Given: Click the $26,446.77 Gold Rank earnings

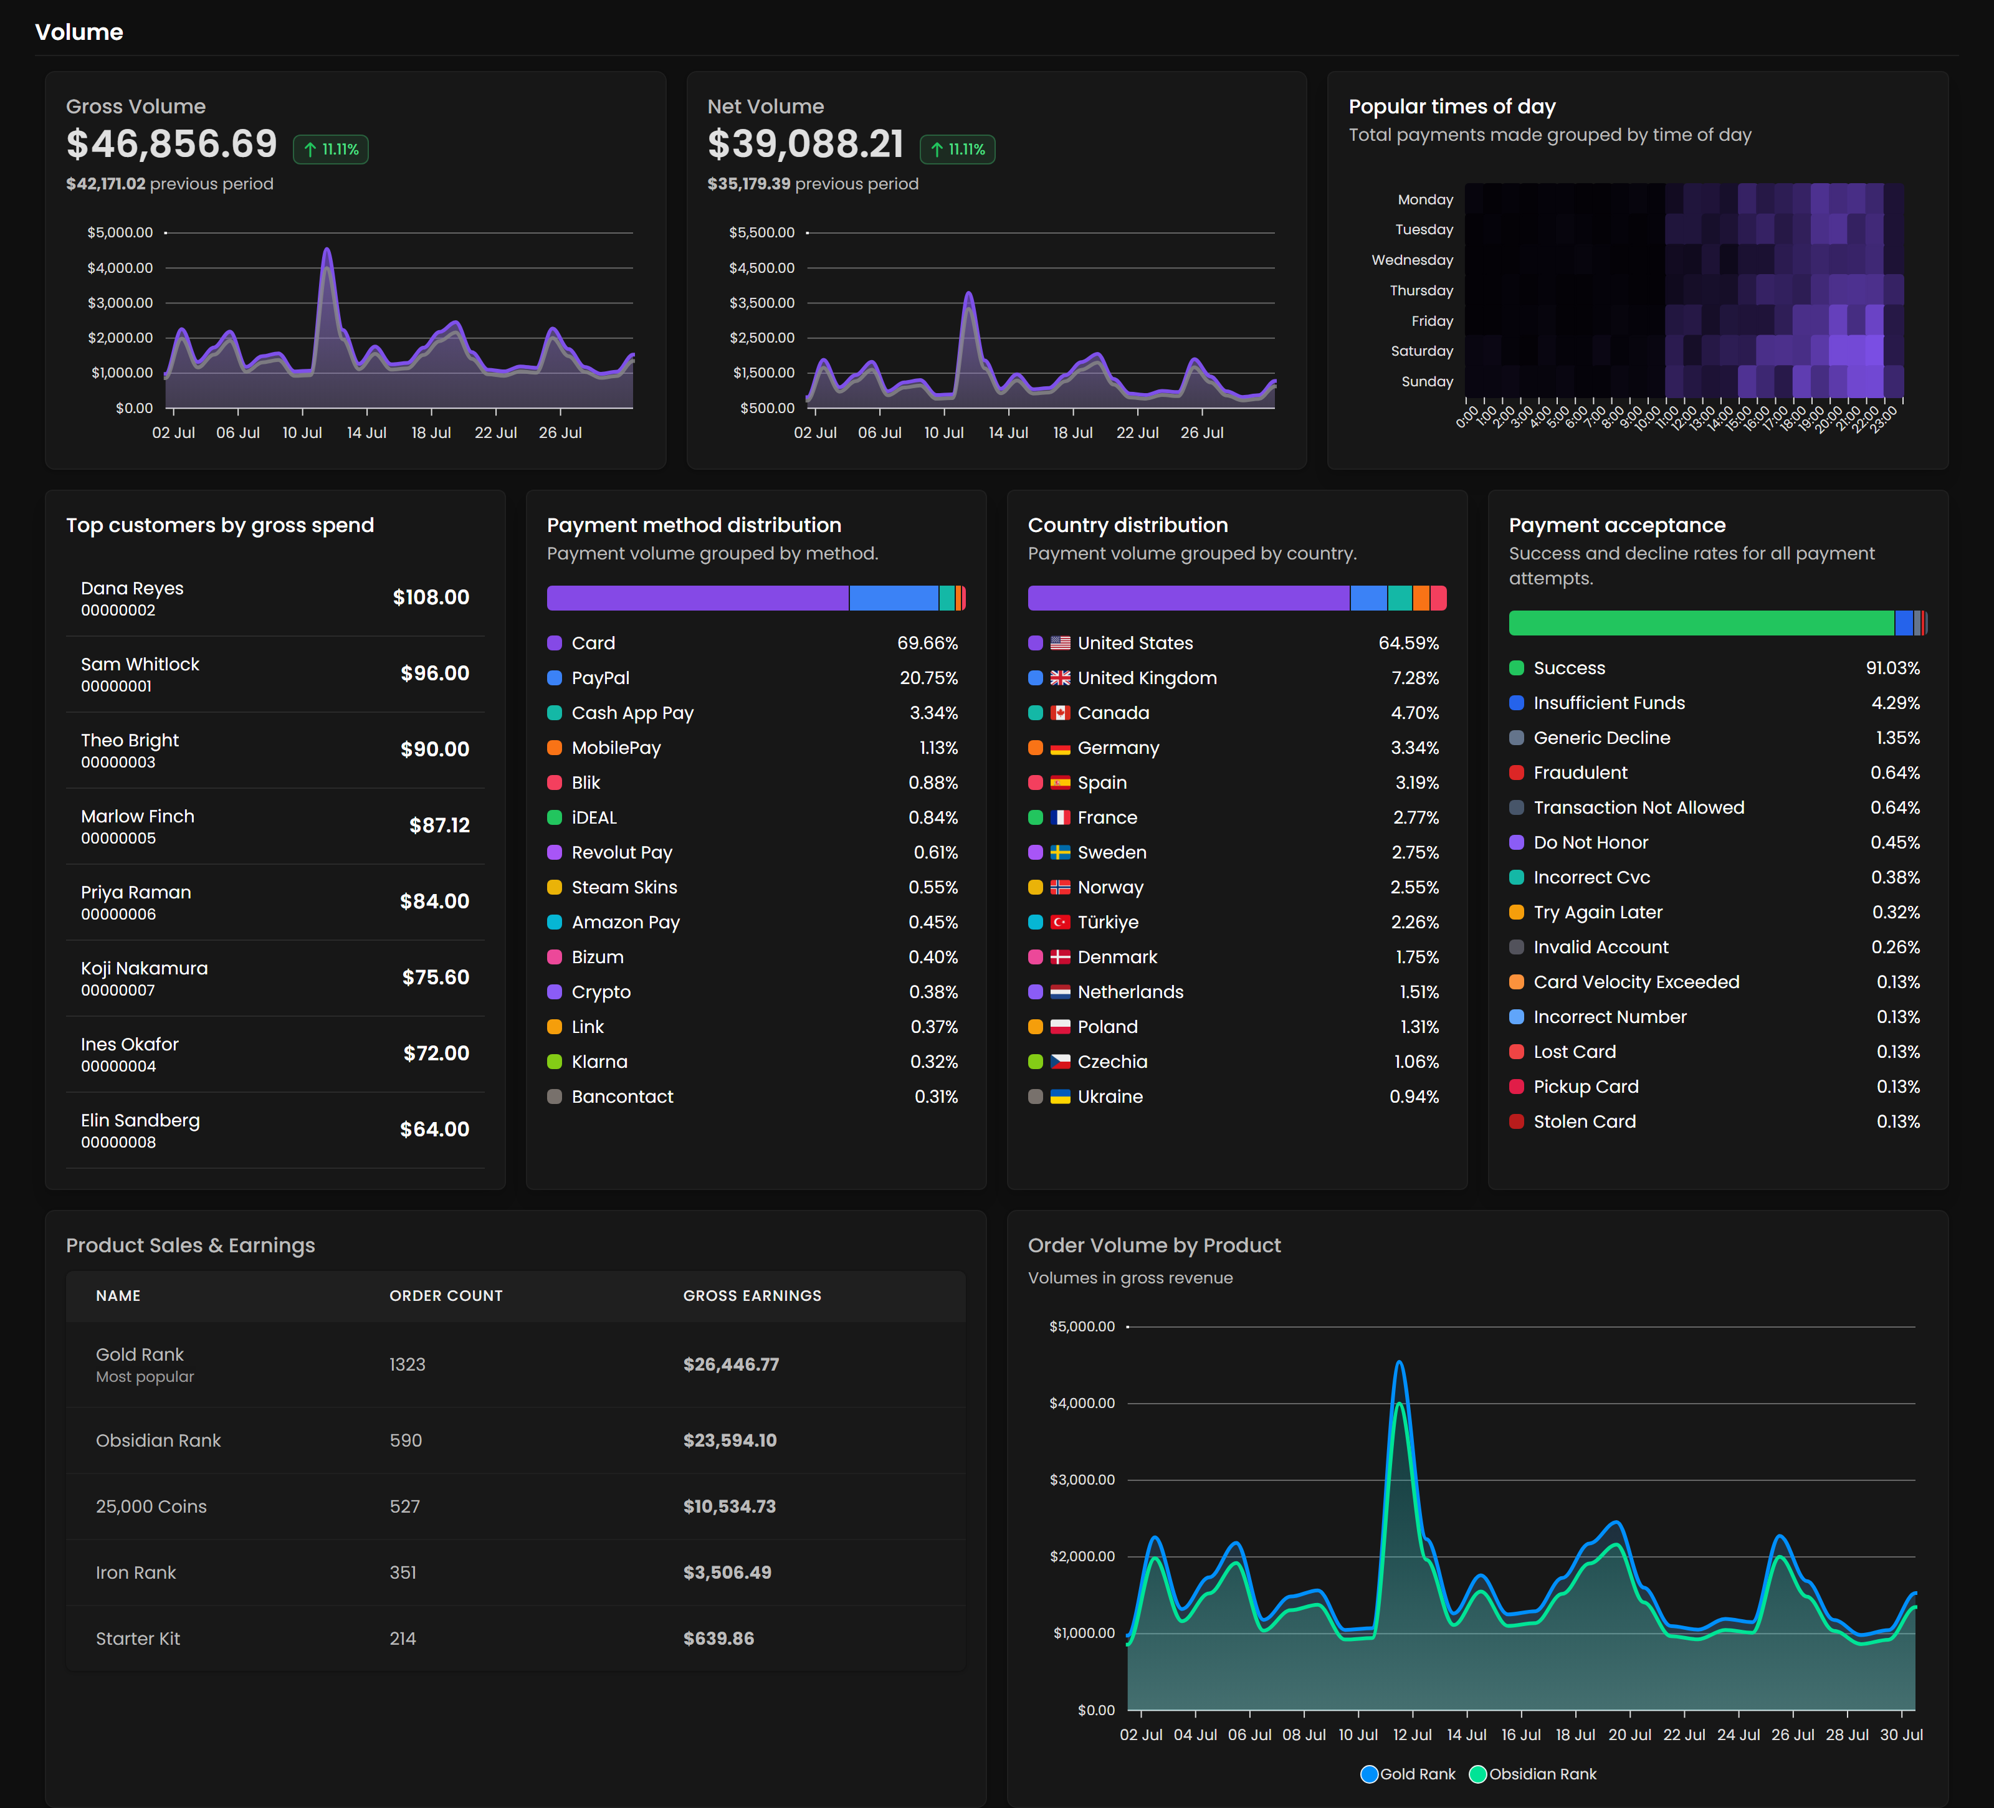Looking at the screenshot, I should pyautogui.click(x=731, y=1365).
